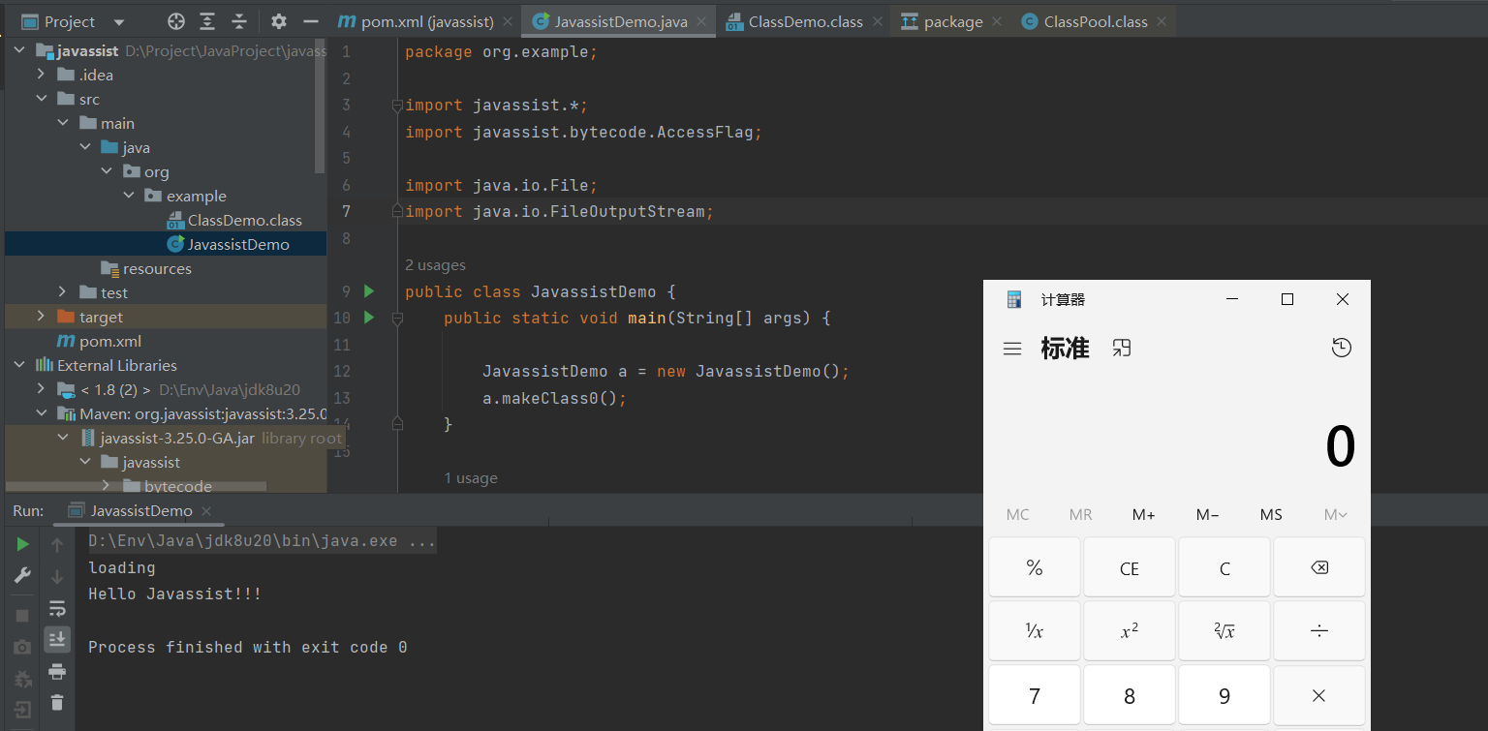Close the ClassPool.class editor tab
This screenshot has width=1488, height=731.
pyautogui.click(x=1162, y=21)
